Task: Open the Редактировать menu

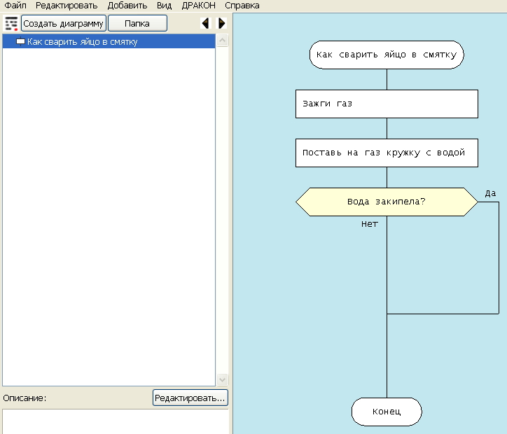Action: pos(67,6)
